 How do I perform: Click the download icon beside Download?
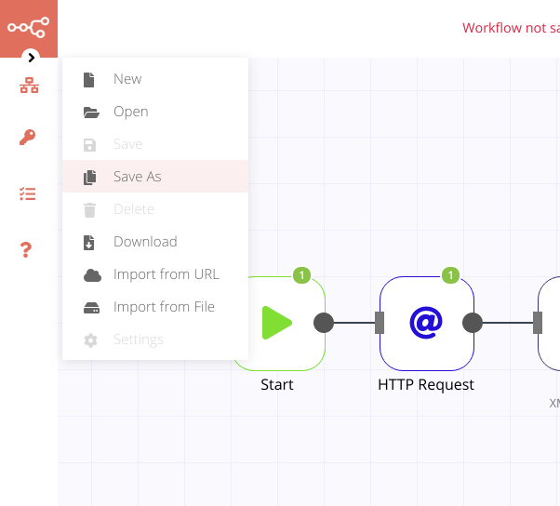point(90,243)
